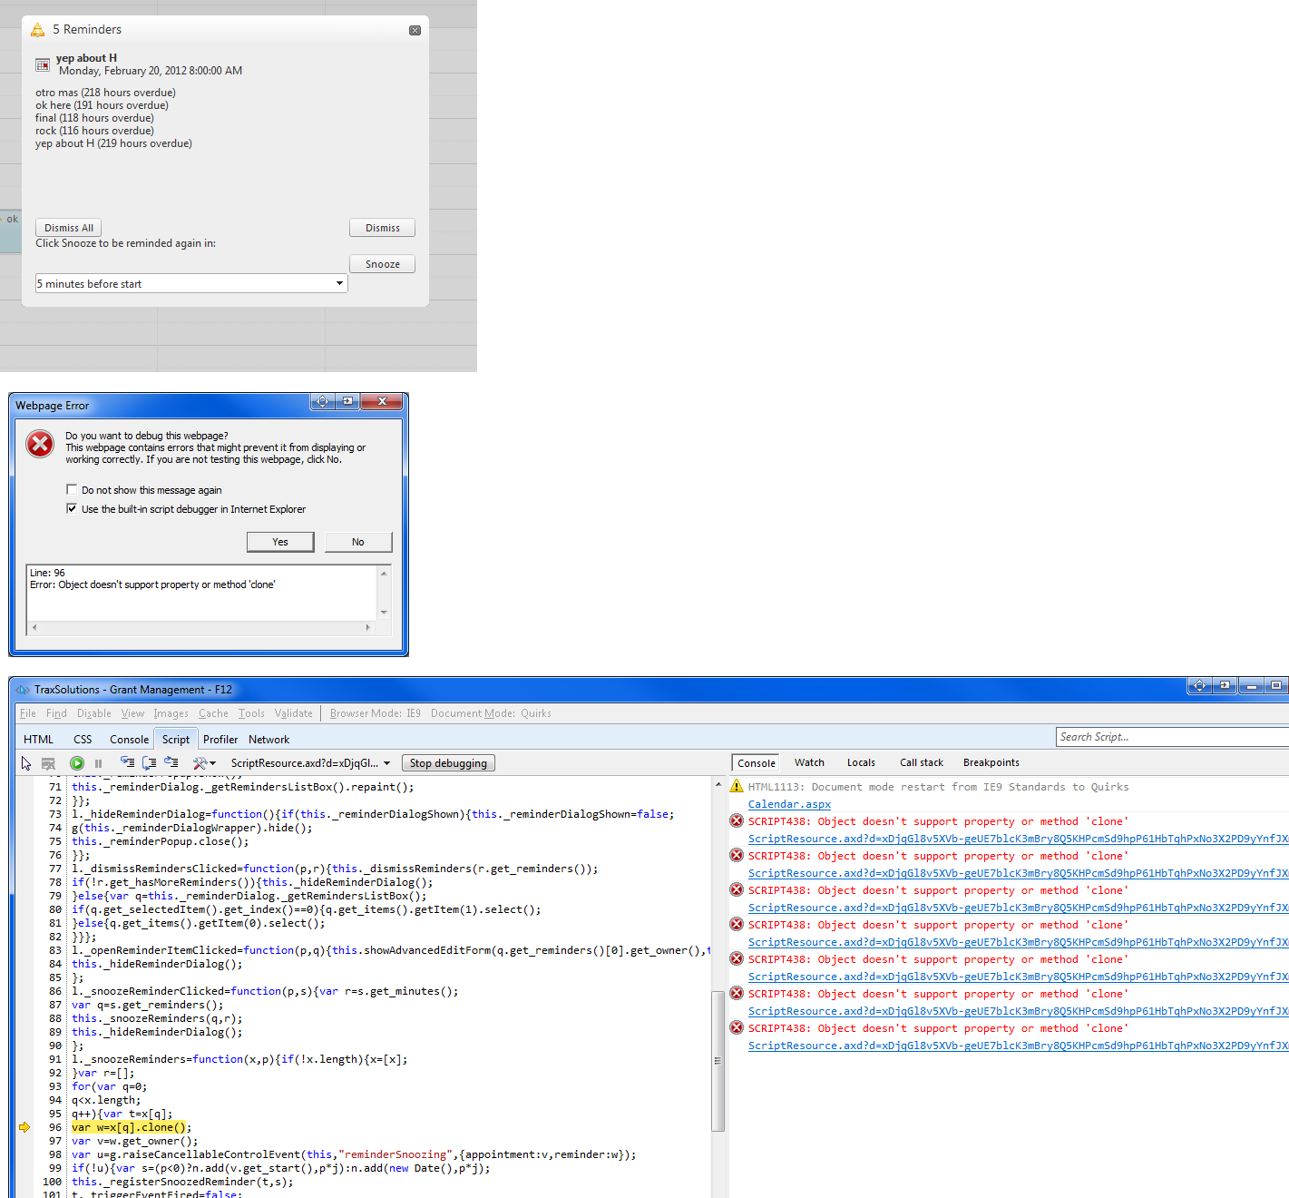
Task: Click the red error icon in Webpage Error dialog
Action: [40, 444]
